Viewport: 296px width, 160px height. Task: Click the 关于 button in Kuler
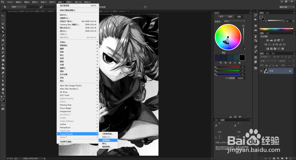click(x=221, y=17)
